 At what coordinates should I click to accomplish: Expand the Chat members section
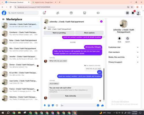pyautogui.click(x=124, y=52)
